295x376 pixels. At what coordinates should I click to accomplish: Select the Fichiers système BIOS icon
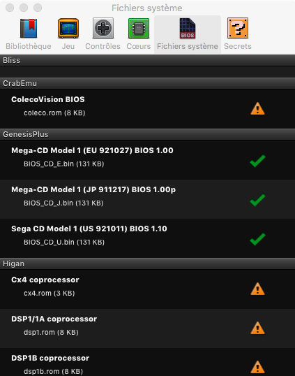coord(188,28)
